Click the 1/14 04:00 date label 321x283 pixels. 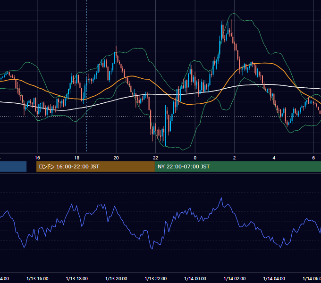coord(274,278)
